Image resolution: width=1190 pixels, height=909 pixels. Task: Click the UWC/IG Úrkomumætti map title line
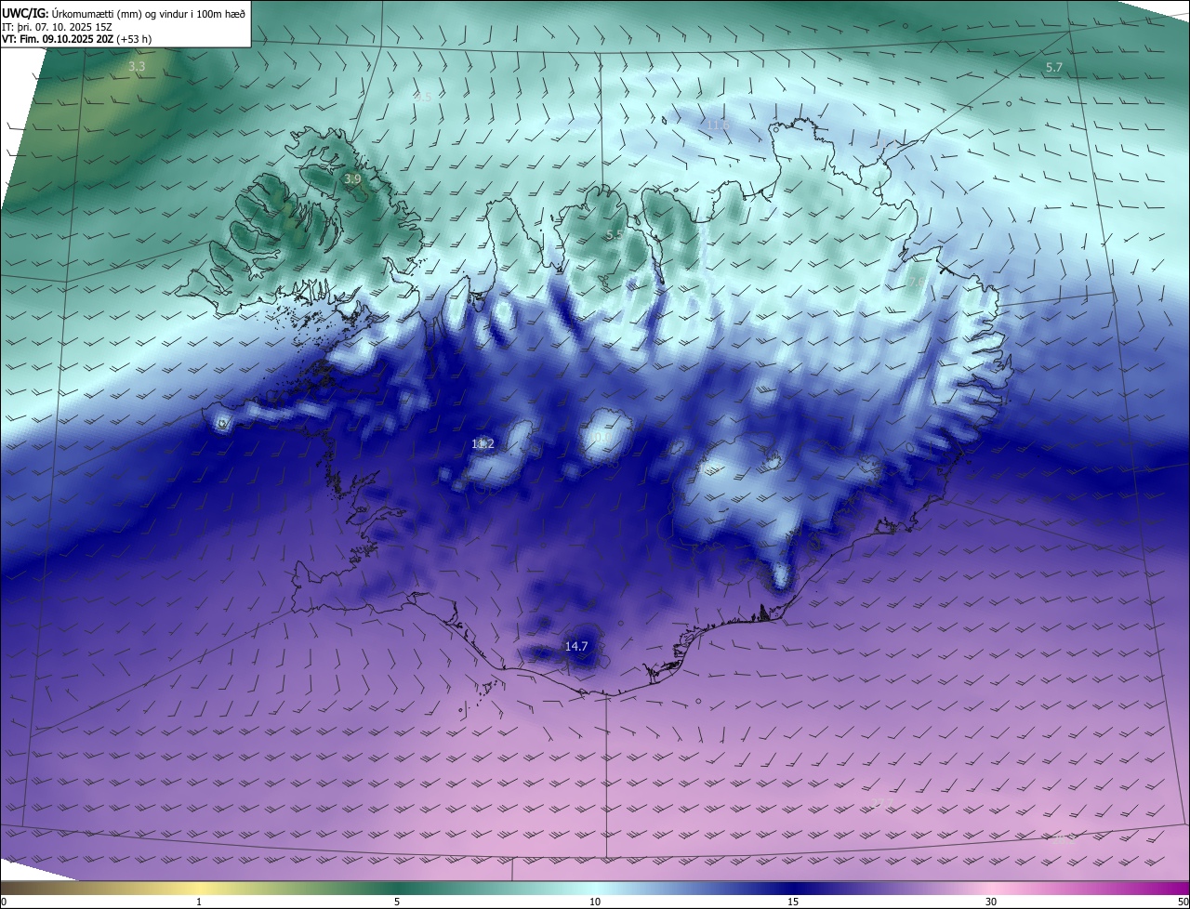point(123,13)
